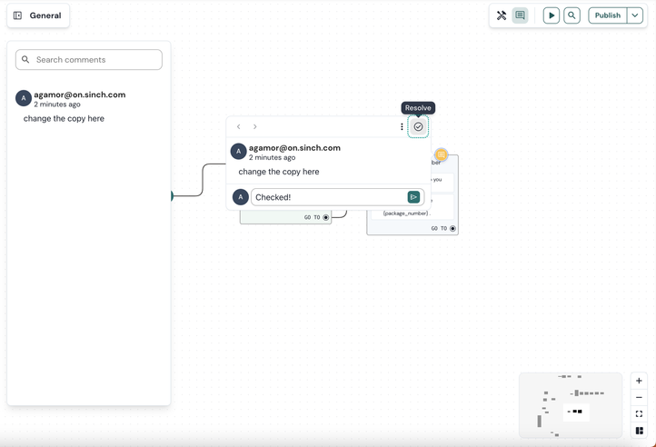Open comment options three-dot menu
Image resolution: width=656 pixels, height=447 pixels.
pyautogui.click(x=402, y=127)
